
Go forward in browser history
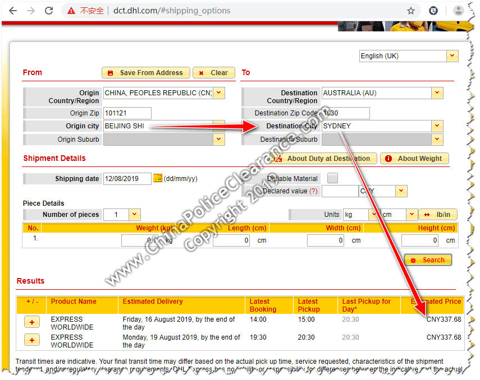coord(31,11)
